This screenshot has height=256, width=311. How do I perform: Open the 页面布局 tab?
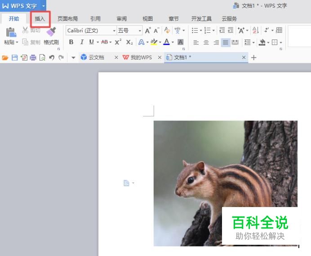tap(67, 19)
